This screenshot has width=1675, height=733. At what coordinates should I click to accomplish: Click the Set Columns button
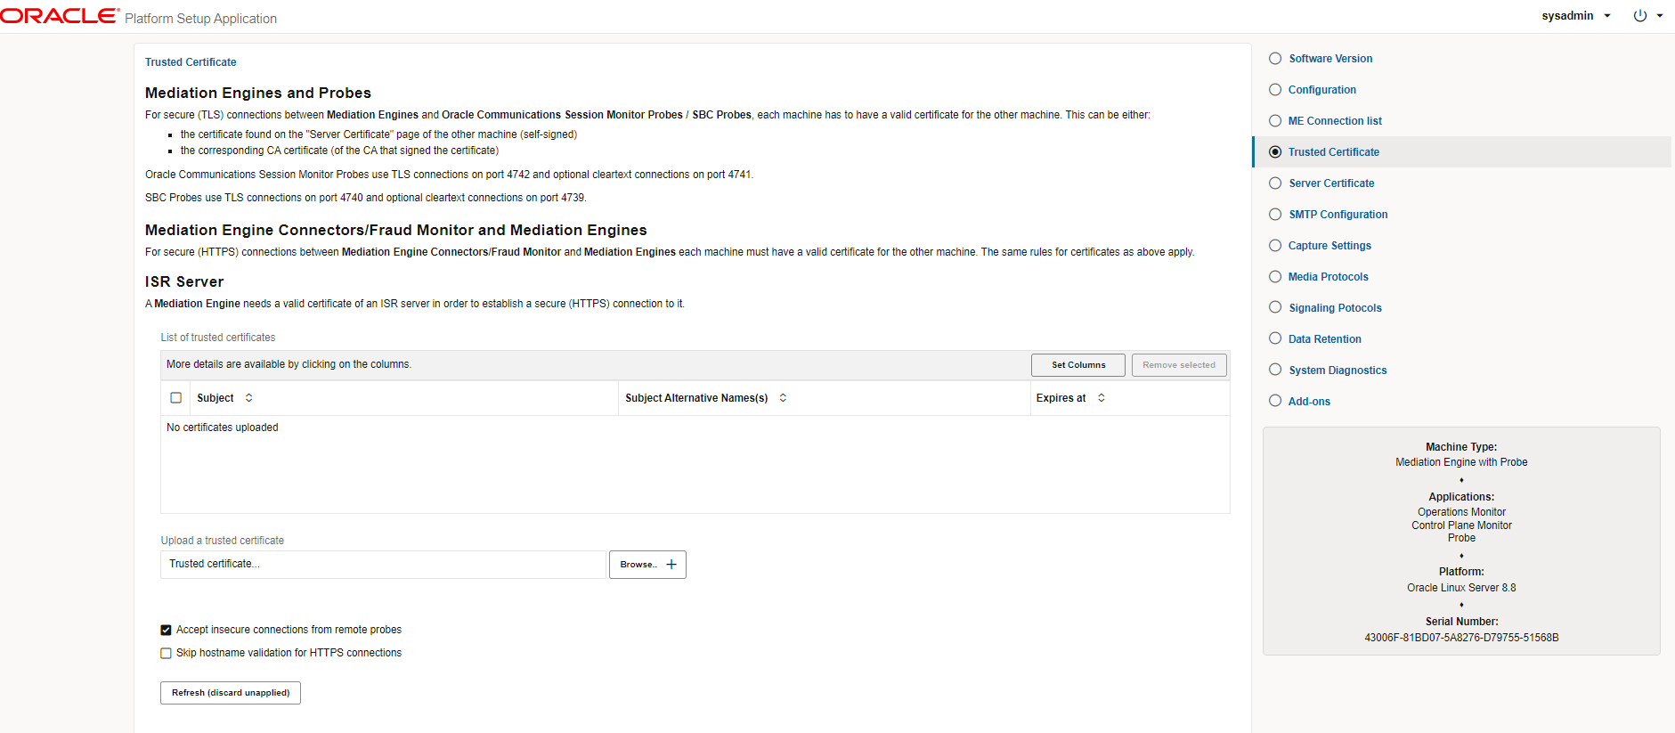tap(1078, 365)
